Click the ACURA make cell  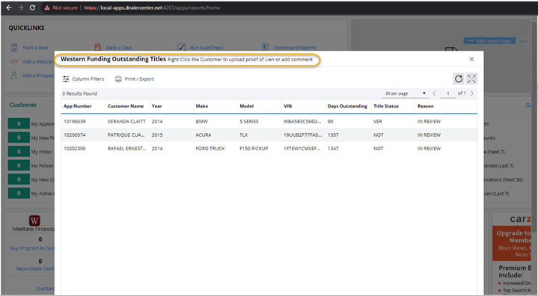[204, 135]
